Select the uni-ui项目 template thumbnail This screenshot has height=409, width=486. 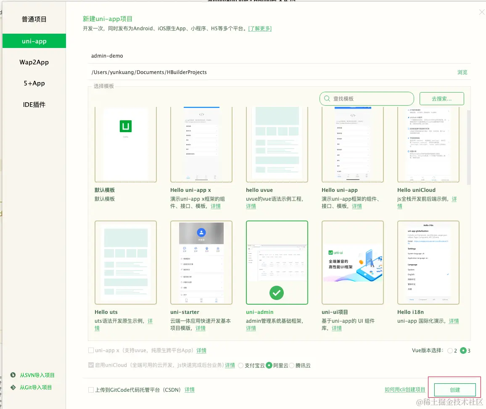click(352, 263)
